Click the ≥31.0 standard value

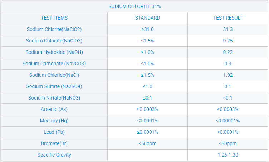[147, 29]
